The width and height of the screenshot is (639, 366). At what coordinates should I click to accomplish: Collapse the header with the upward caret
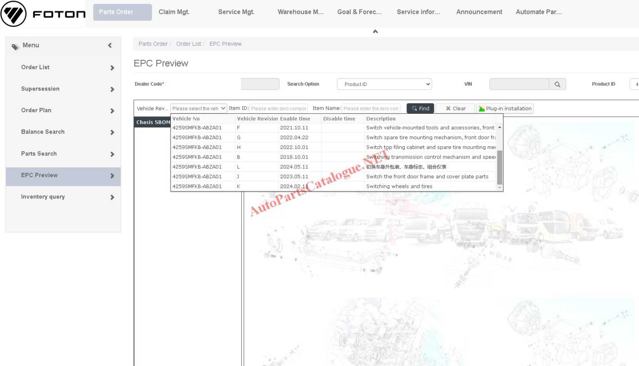click(x=375, y=31)
